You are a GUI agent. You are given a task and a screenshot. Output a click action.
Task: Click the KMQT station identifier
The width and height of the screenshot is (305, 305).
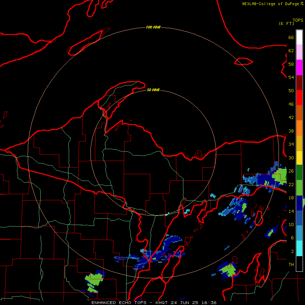pyautogui.click(x=162, y=303)
